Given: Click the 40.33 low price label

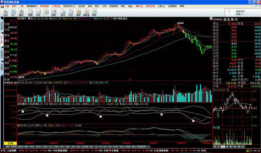Looking at the screenshot, I should coord(21,77).
